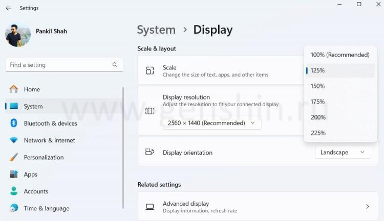384x221 pixels.
Task: Minimize the Settings window
Action: [x=339, y=4]
